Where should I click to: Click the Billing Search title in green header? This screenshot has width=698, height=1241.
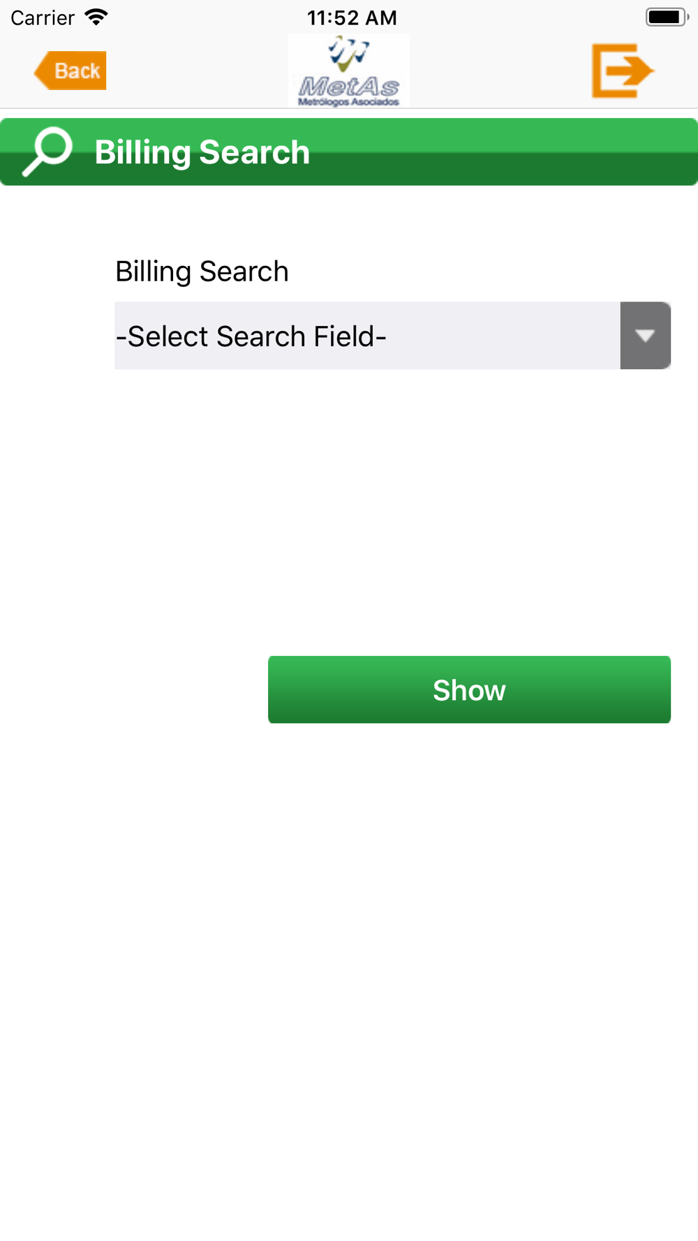(x=202, y=152)
